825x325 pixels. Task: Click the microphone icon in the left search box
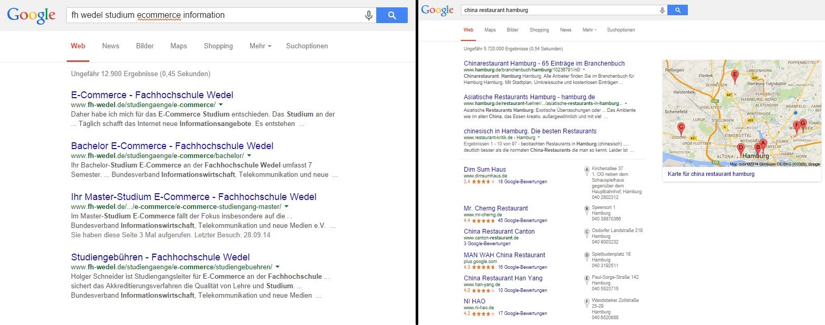[369, 15]
